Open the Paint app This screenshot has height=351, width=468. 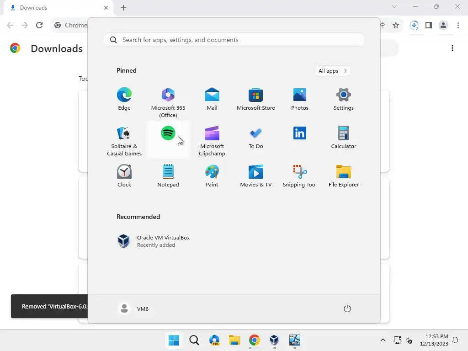coord(212,176)
